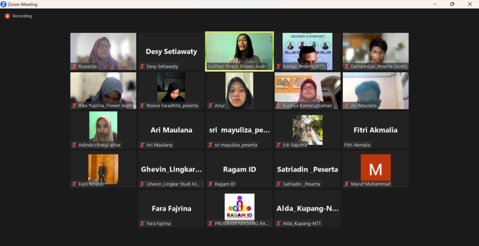
Task: Click Adinda rihatul athar's profile picture
Action: point(103,126)
